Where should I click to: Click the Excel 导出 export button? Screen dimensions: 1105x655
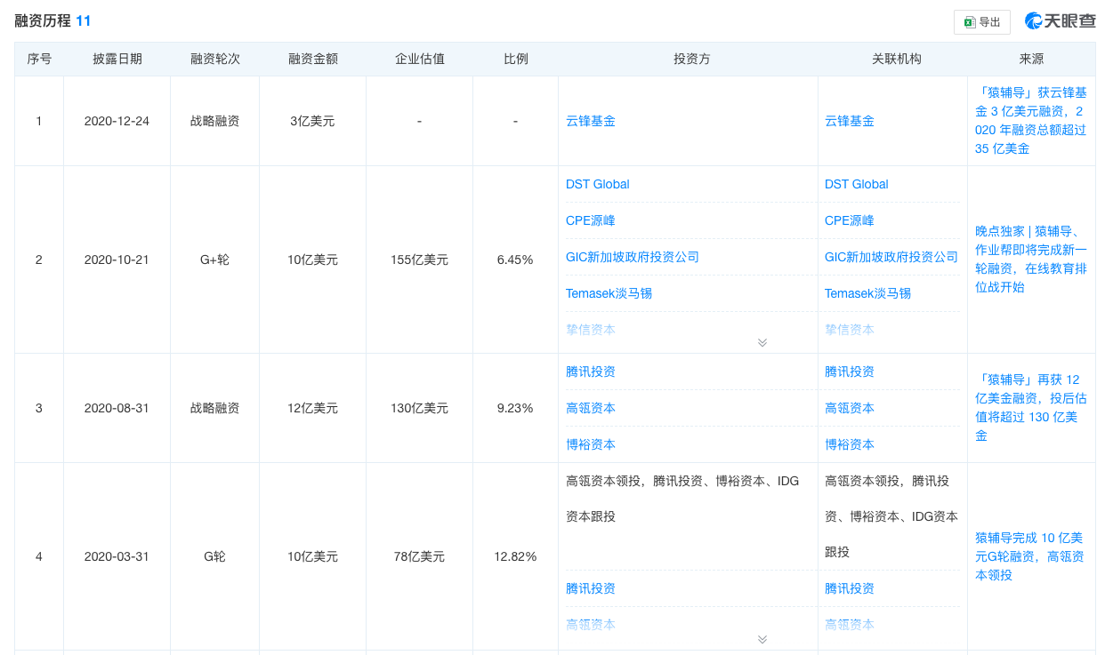981,22
